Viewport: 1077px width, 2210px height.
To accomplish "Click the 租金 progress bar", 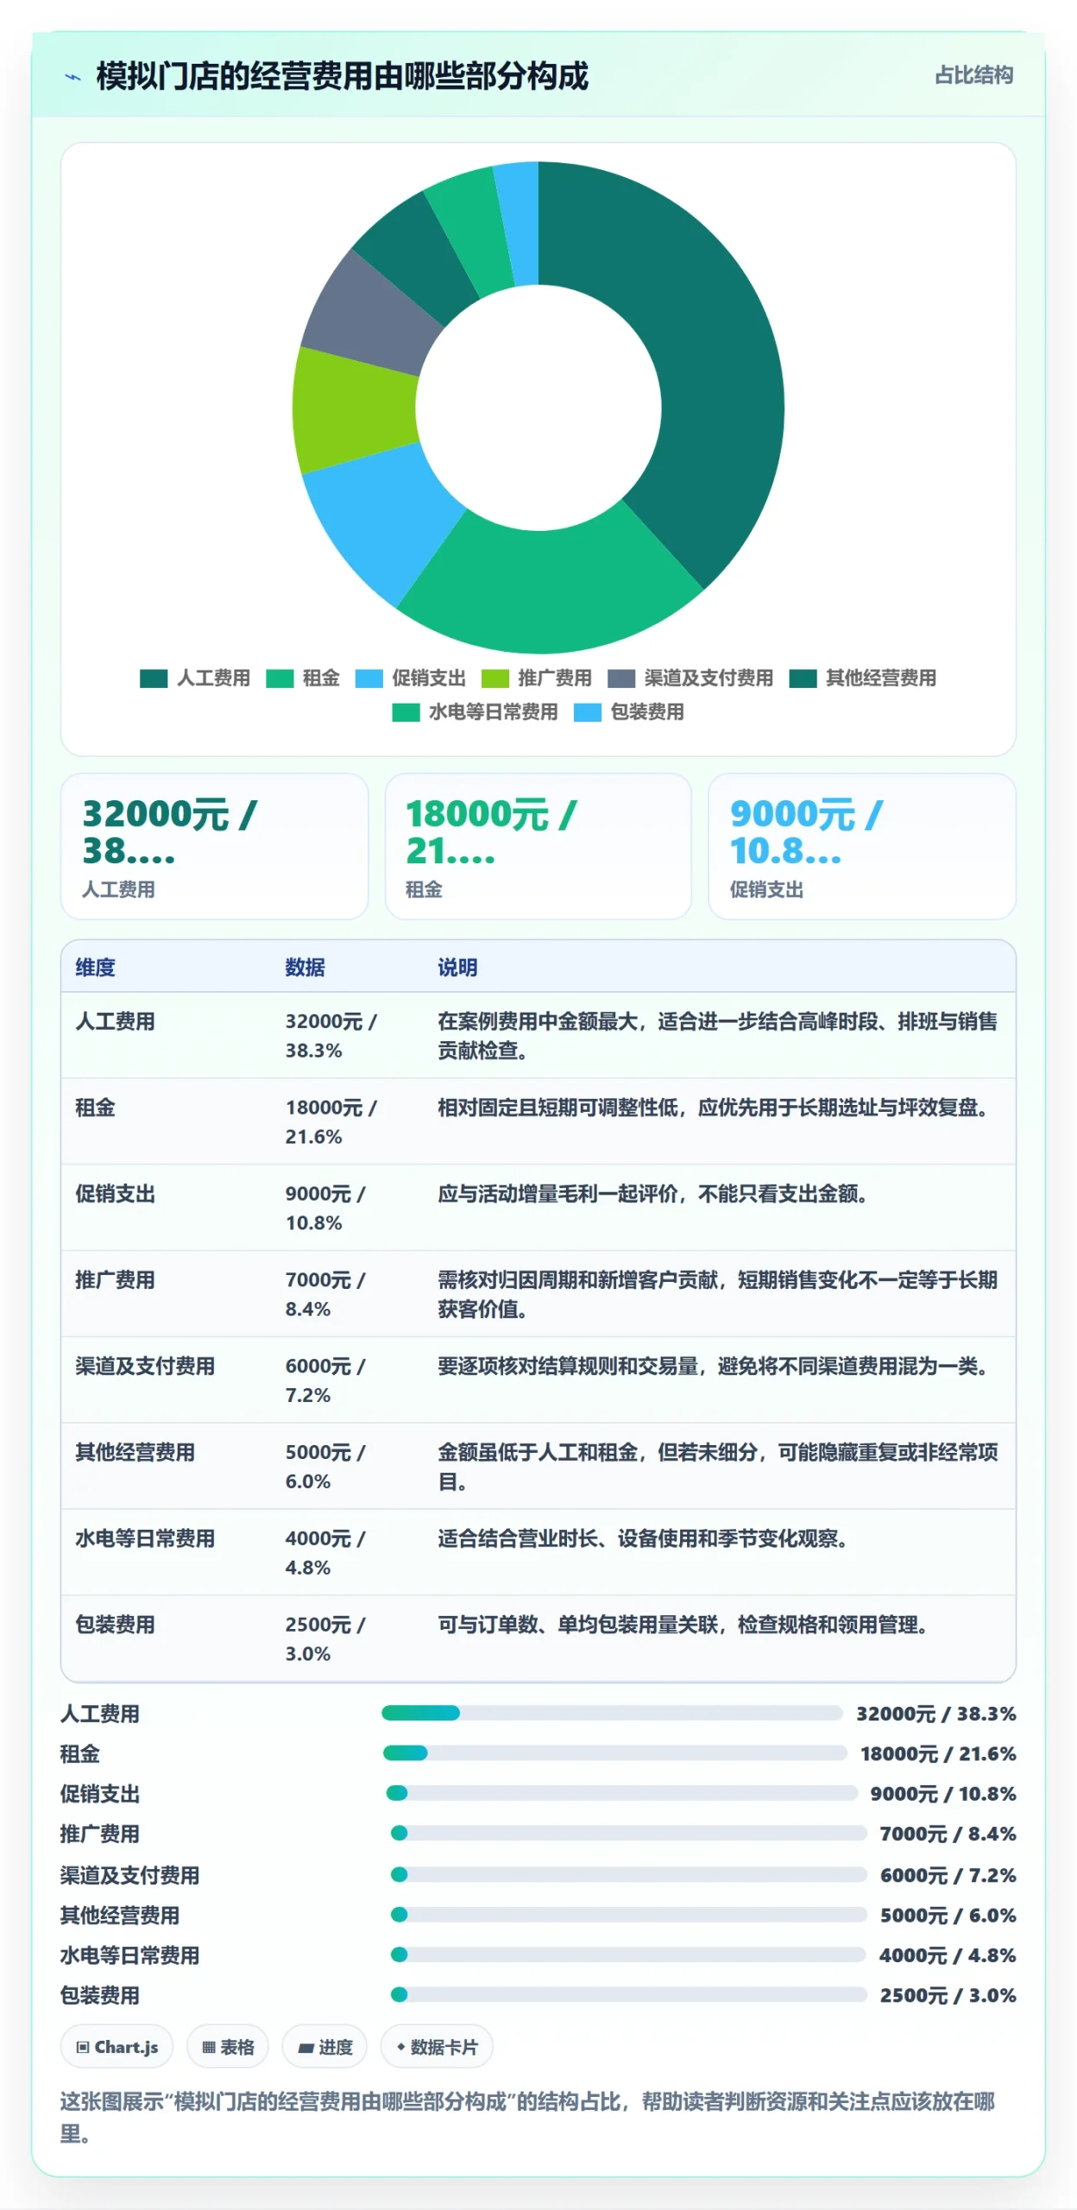I will (x=614, y=1752).
